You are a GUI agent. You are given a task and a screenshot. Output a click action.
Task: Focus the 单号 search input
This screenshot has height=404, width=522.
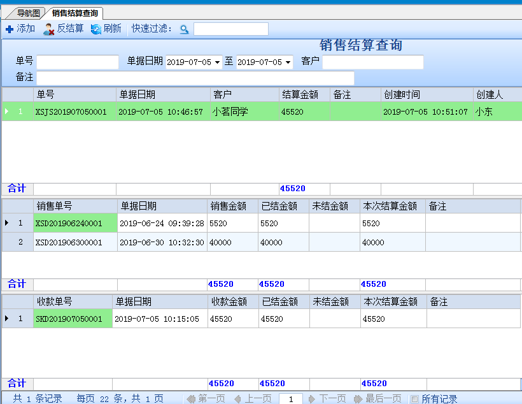pos(78,62)
